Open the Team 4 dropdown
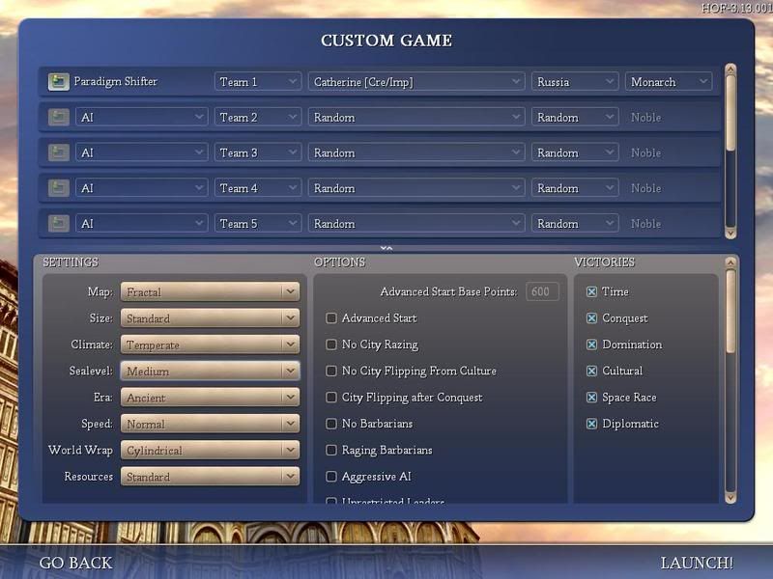Image resolution: width=773 pixels, height=579 pixels. 258,188
